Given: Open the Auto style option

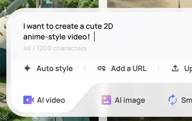Looking at the screenshot, I should point(48,68).
